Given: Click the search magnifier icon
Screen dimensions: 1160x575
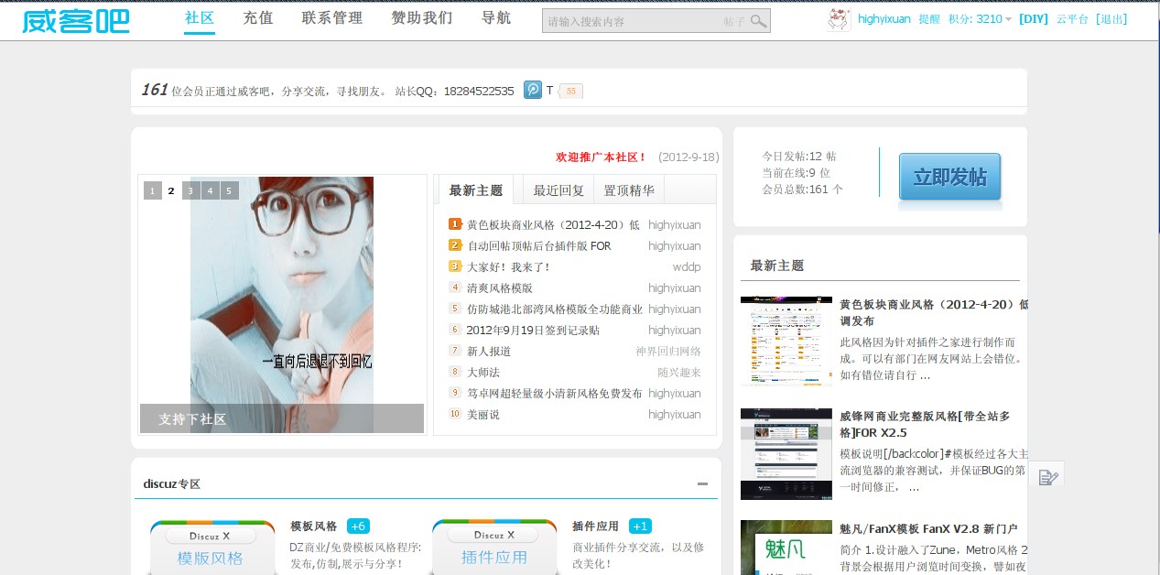Looking at the screenshot, I should tap(758, 21).
